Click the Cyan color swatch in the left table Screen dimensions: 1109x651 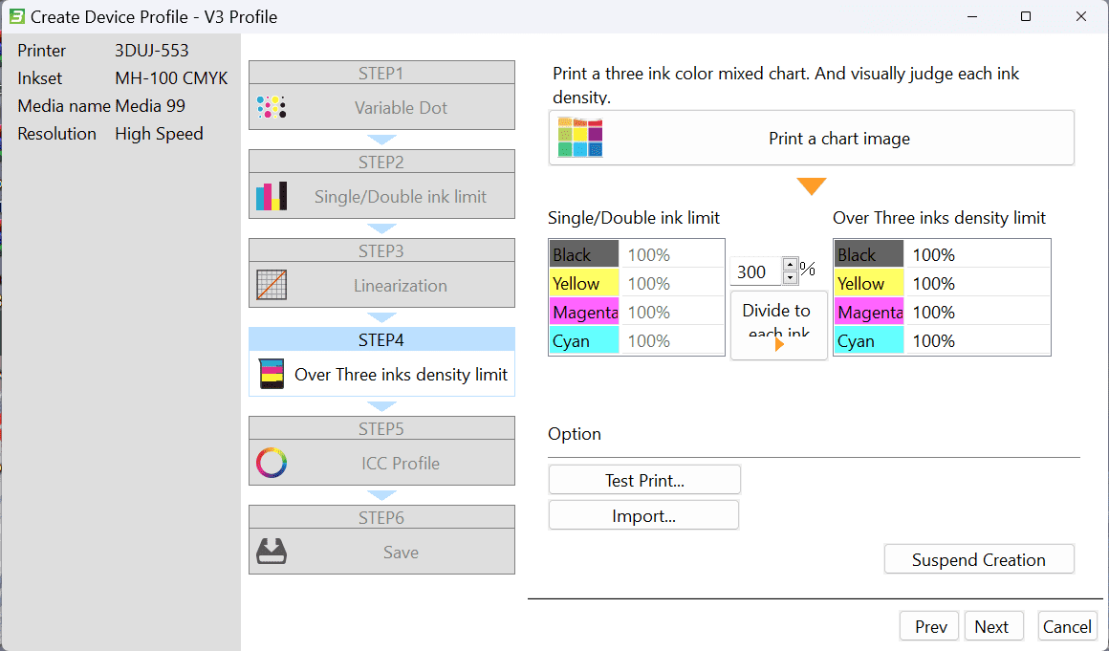pos(583,340)
